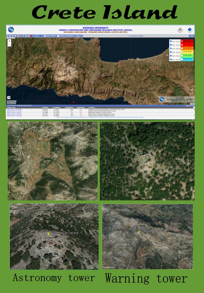Click the observatory emblem beside the blue diamond
Screen dimensions: 204x293
(x=180, y=30)
